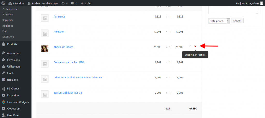The image size is (265, 118).
Task: Click the WordPress logo in admin bar
Action: (x=3, y=3)
